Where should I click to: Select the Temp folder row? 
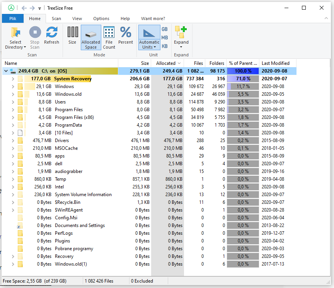click(x=149, y=179)
